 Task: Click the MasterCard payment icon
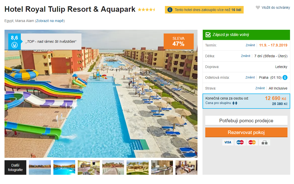tap(252, 142)
